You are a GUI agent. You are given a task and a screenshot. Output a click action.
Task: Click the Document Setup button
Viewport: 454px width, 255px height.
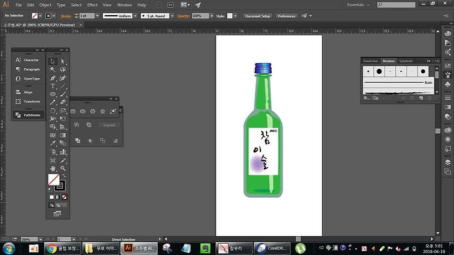pyautogui.click(x=257, y=16)
